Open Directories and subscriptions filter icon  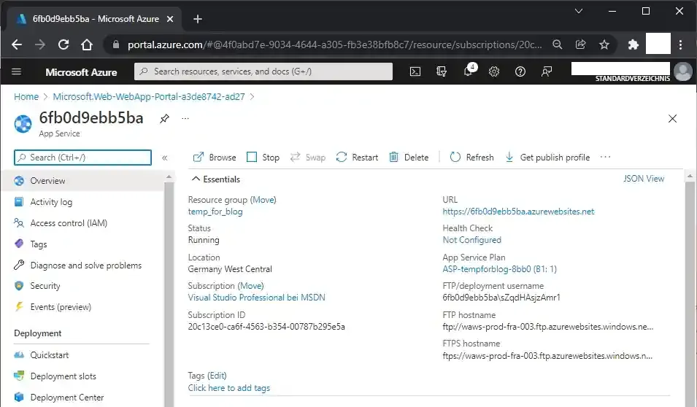tap(442, 71)
